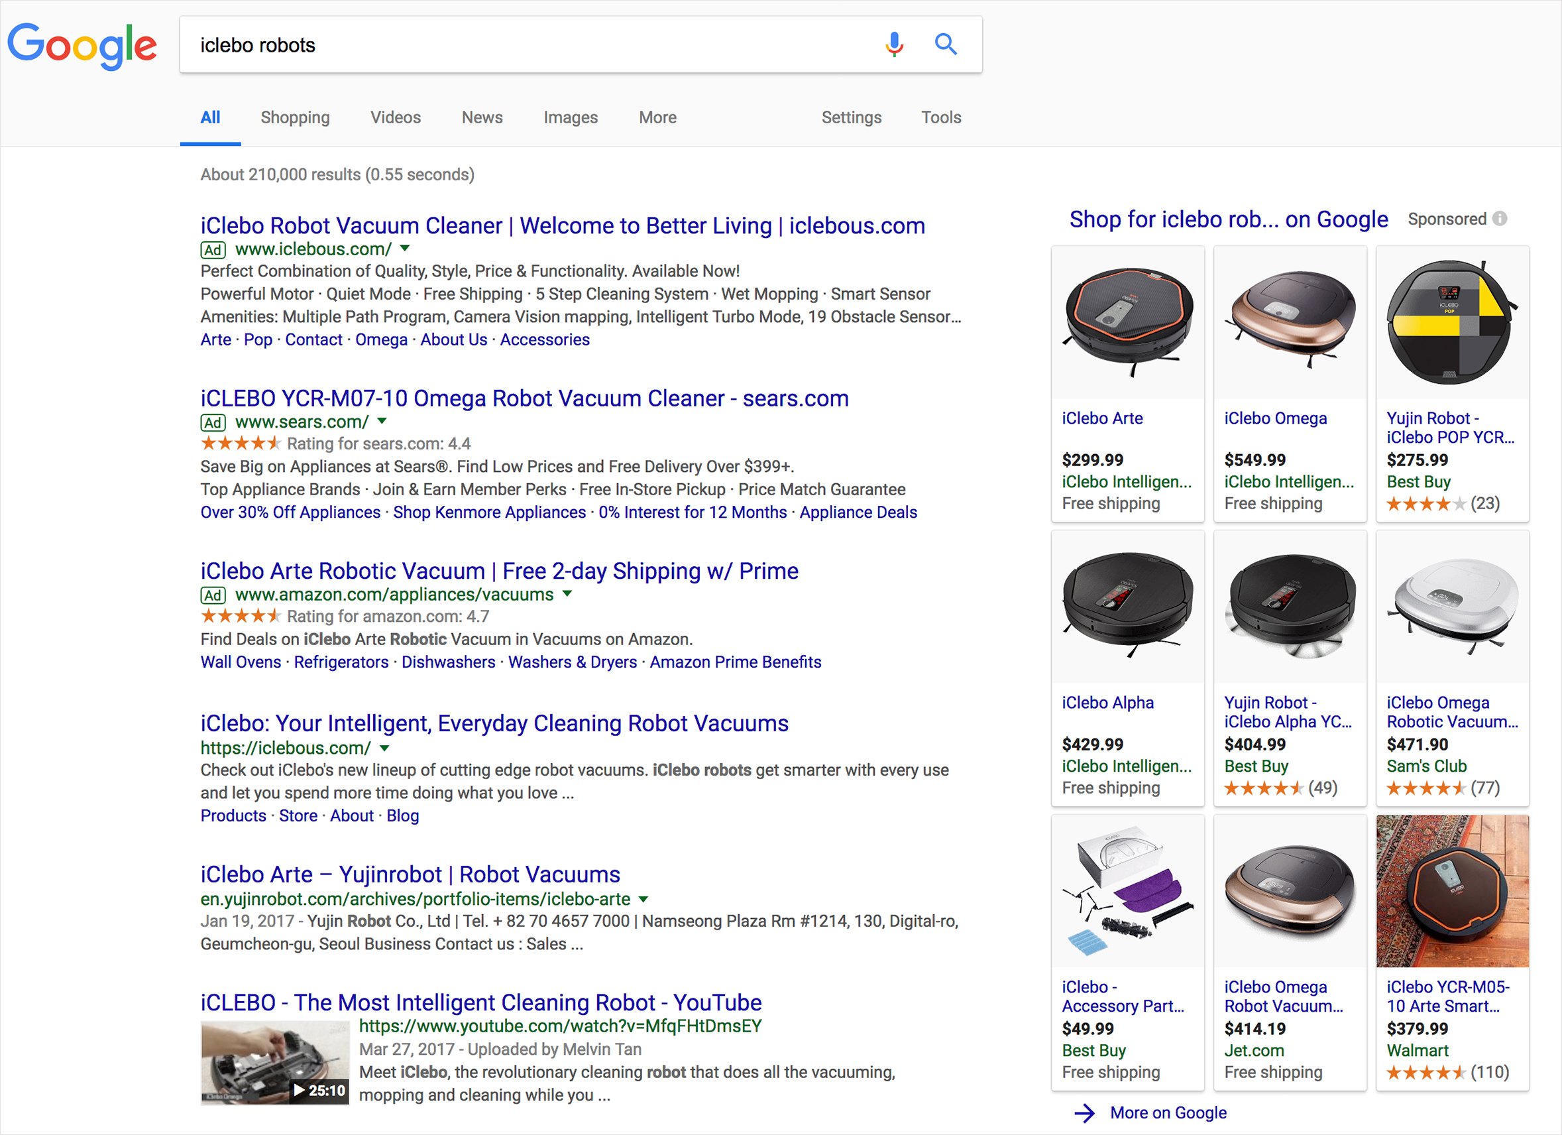Open 'Shop Kenmore Appliances' link
1562x1135 pixels.
(489, 512)
